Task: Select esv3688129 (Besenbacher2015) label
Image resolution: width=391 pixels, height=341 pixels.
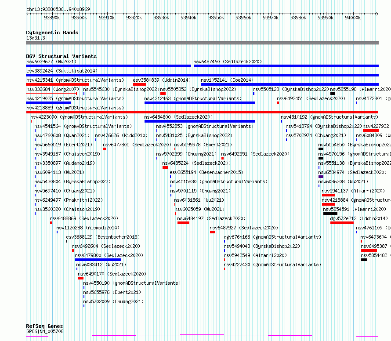Action: tap(103, 237)
